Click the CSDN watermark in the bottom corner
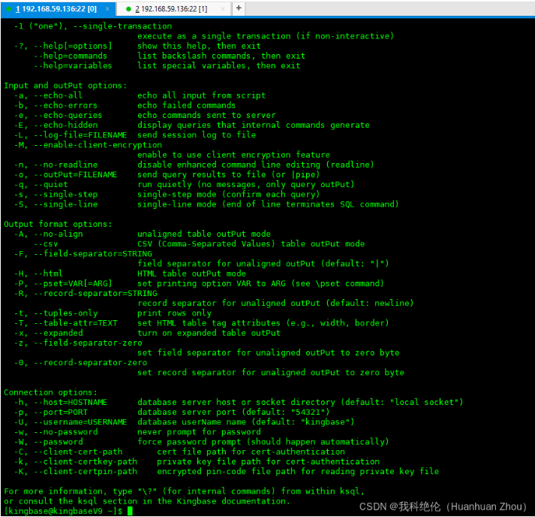Screen dimensions: 535x517 point(445,506)
